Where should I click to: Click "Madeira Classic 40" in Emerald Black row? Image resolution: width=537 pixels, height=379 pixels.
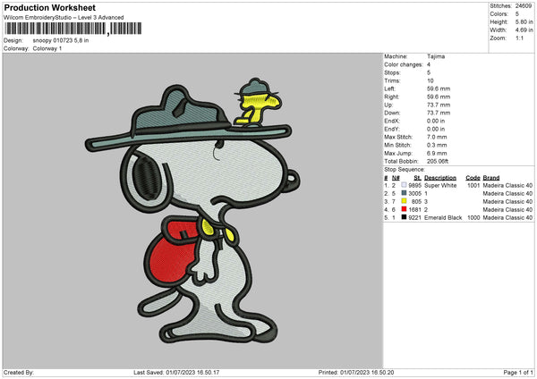pos(507,217)
